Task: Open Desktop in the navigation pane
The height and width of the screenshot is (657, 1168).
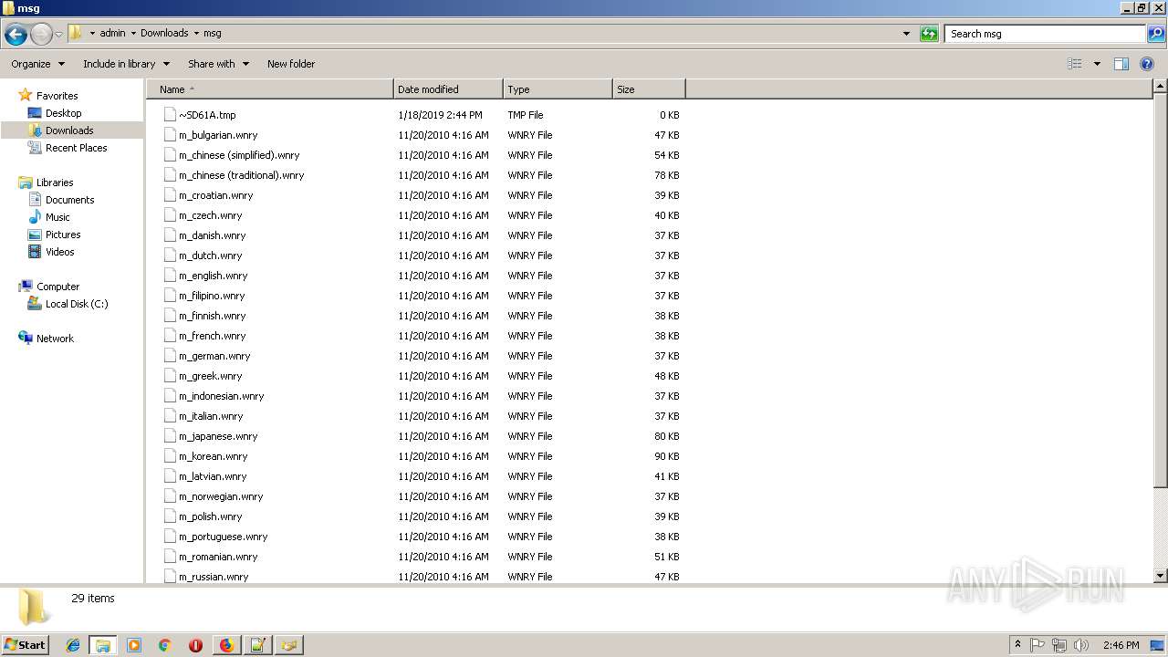Action: (x=63, y=113)
